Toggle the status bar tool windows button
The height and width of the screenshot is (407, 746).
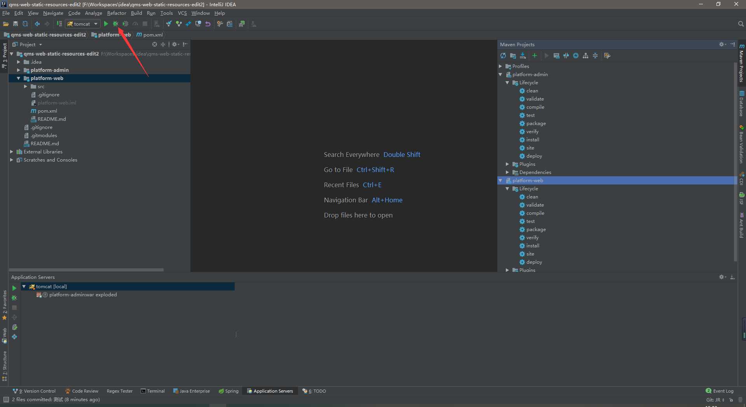tap(6, 399)
